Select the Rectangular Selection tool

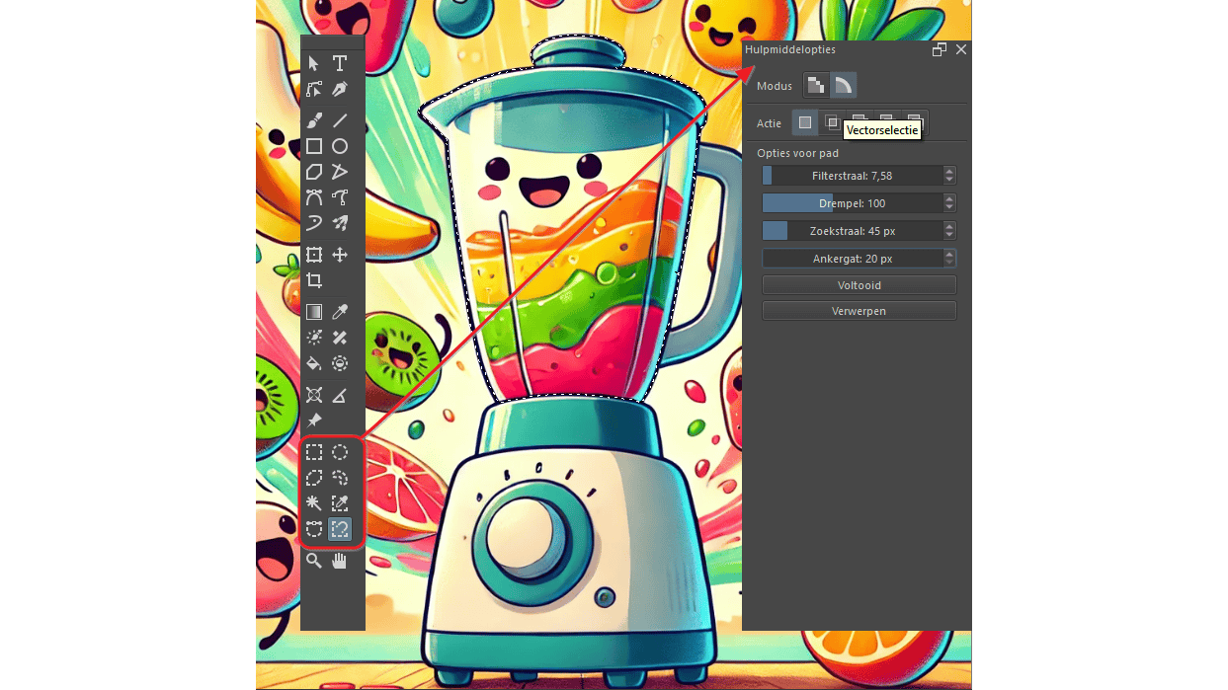[x=314, y=452]
